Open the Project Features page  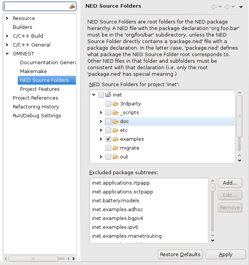tap(40, 89)
